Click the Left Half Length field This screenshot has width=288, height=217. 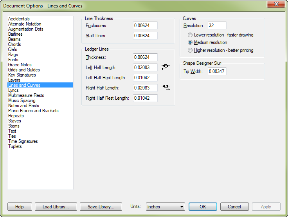(145, 67)
